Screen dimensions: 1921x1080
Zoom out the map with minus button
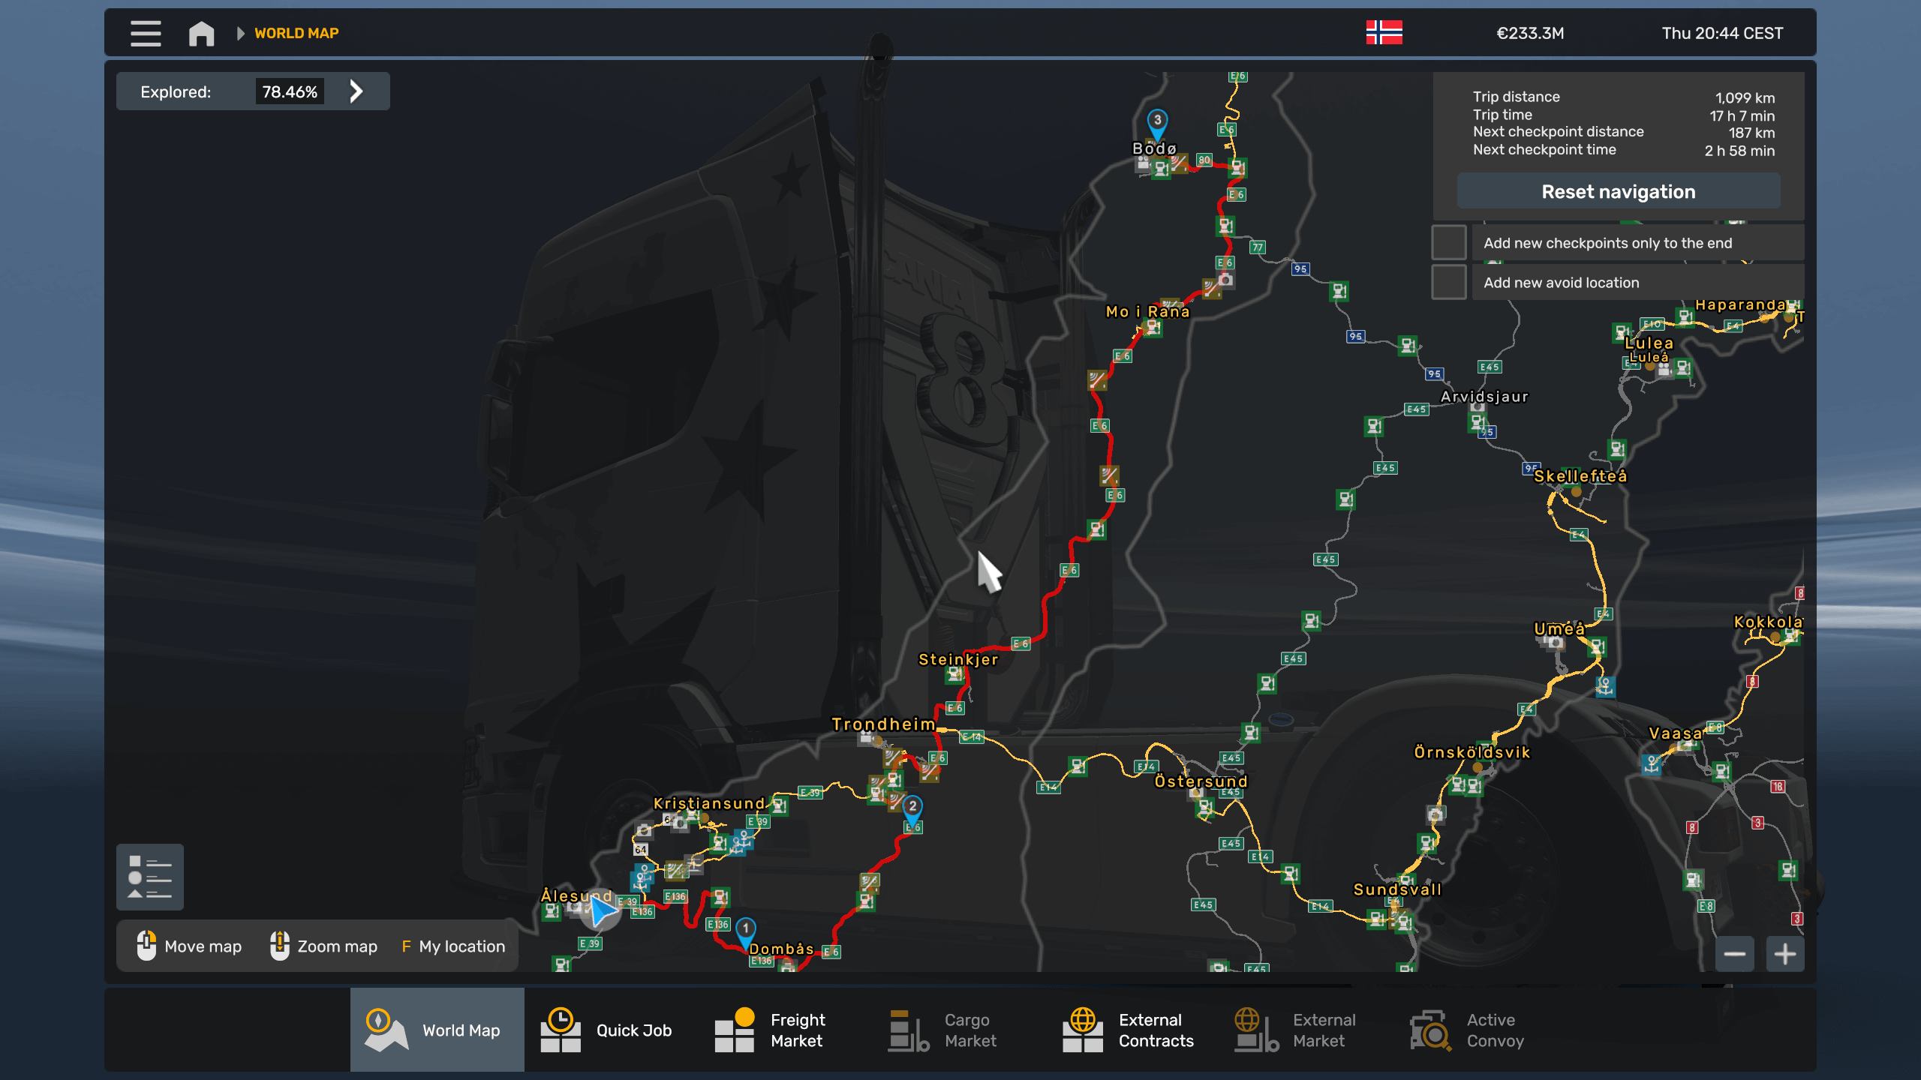tap(1734, 954)
